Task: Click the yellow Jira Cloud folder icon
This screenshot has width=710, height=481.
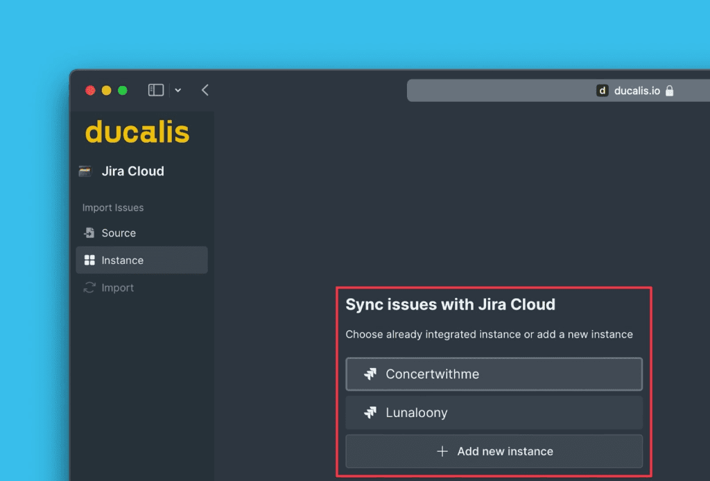Action: pos(84,170)
